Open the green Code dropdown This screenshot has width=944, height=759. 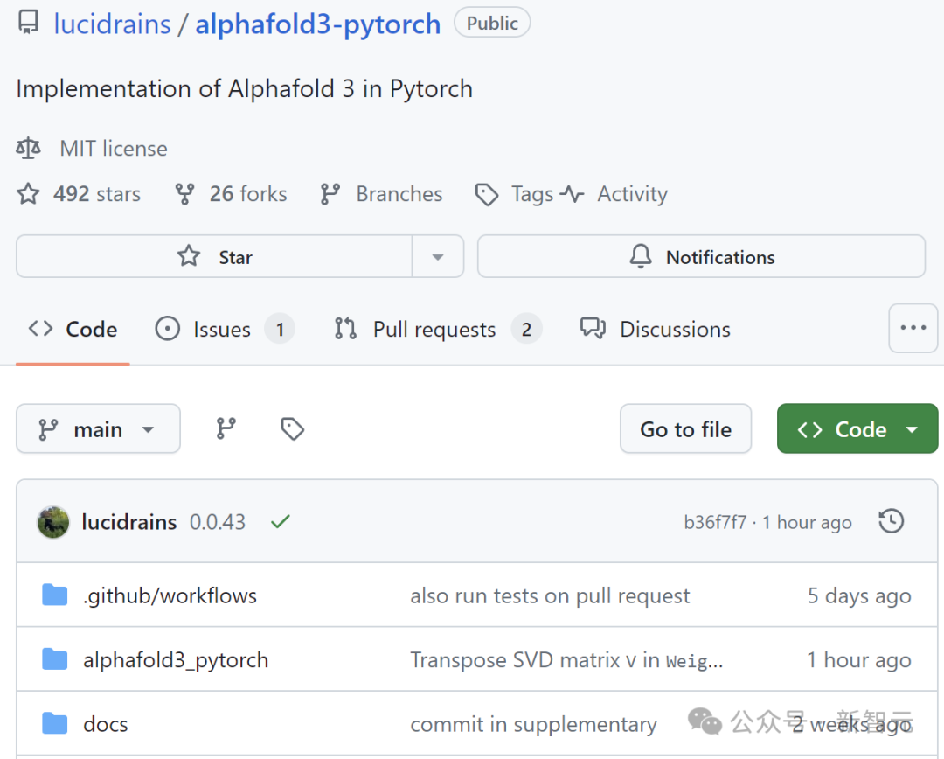click(x=857, y=428)
